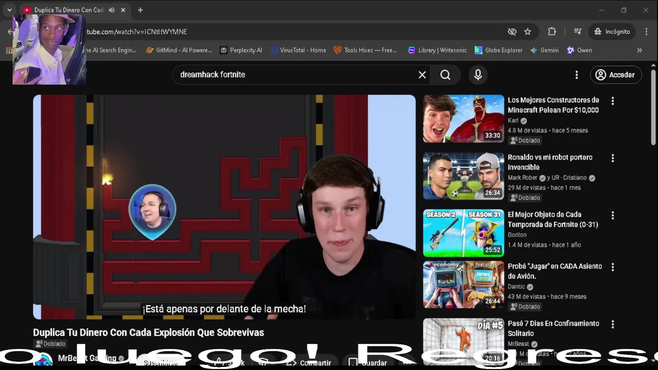
Task: Expand the tab search dropdown arrow
Action: (9, 10)
